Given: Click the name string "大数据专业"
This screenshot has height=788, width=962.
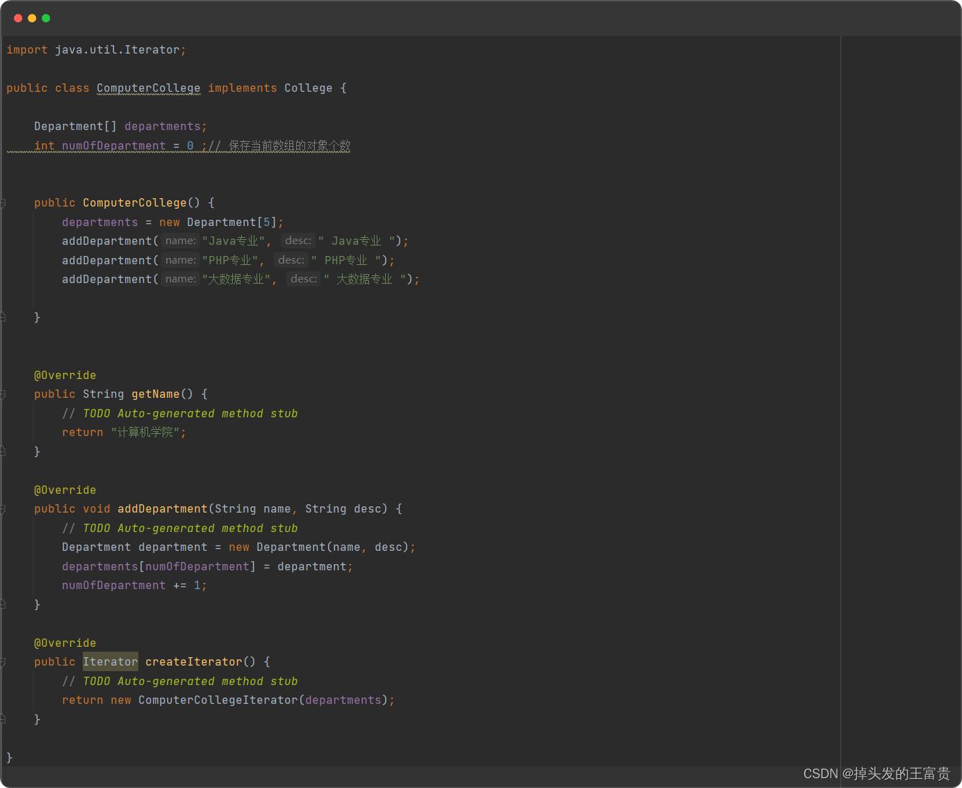Looking at the screenshot, I should 236,280.
